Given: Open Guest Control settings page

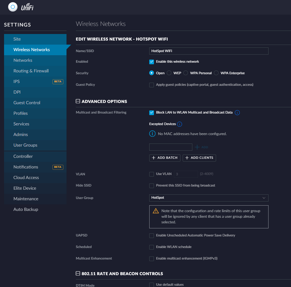Looking at the screenshot, I should (27, 103).
